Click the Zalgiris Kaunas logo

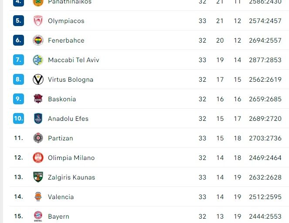(38, 177)
